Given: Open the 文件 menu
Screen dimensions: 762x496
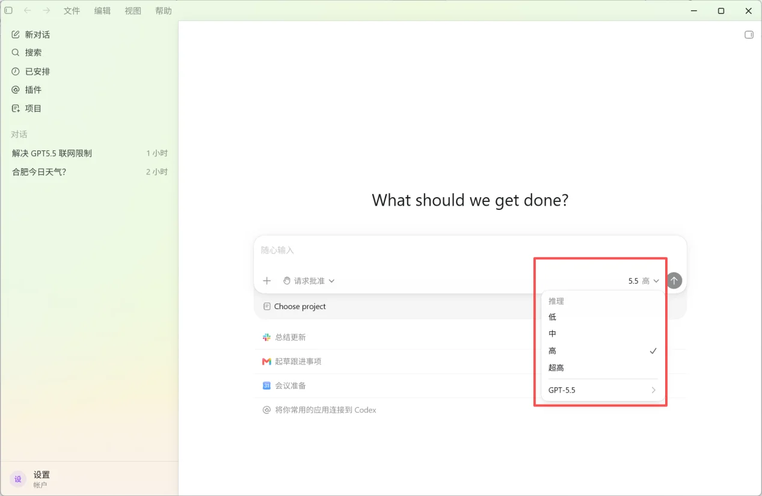Looking at the screenshot, I should [x=72, y=11].
